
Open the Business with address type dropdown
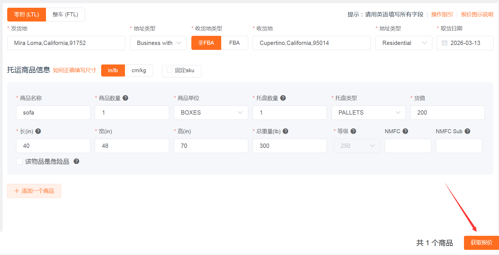158,43
